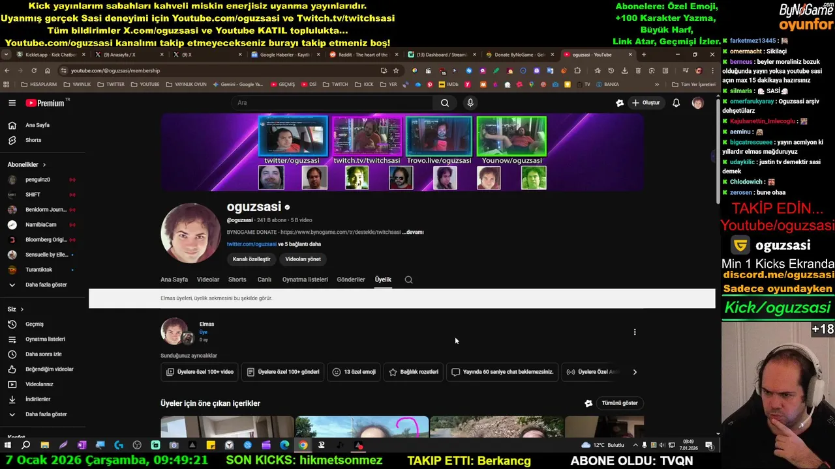Viewport: 835px width, 469px height.
Task: Click the Tümünü göster button
Action: [x=619, y=403]
